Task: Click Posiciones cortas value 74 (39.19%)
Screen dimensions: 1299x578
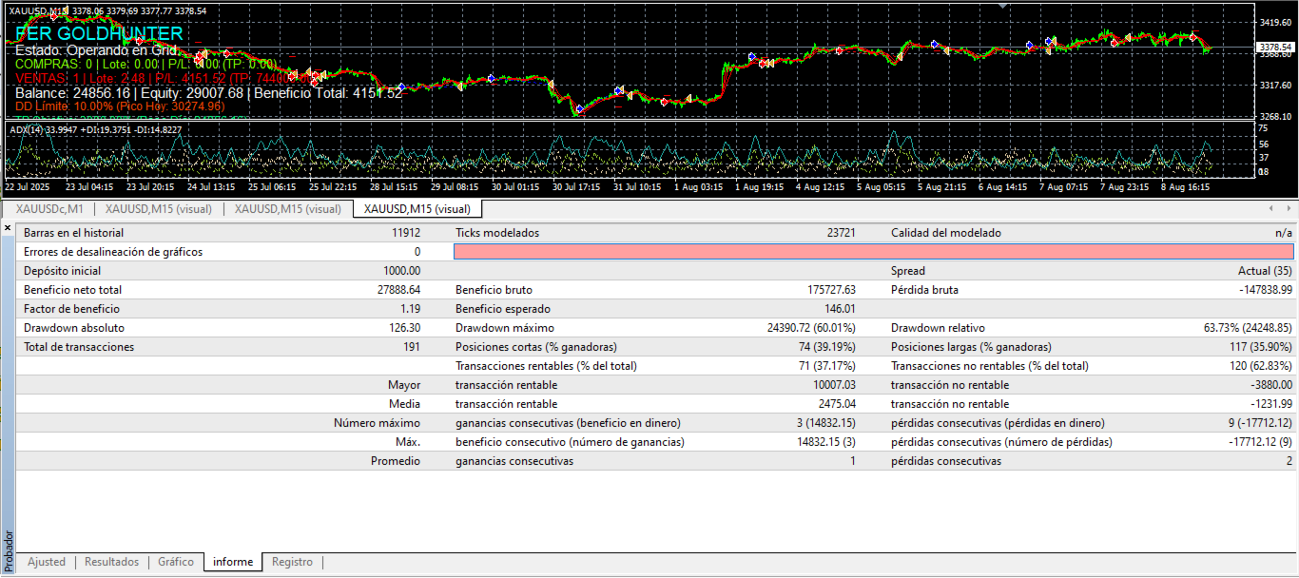Action: point(826,347)
